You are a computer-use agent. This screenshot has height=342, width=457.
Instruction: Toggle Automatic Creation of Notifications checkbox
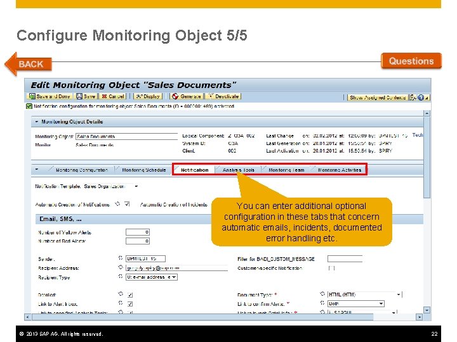[x=127, y=204]
